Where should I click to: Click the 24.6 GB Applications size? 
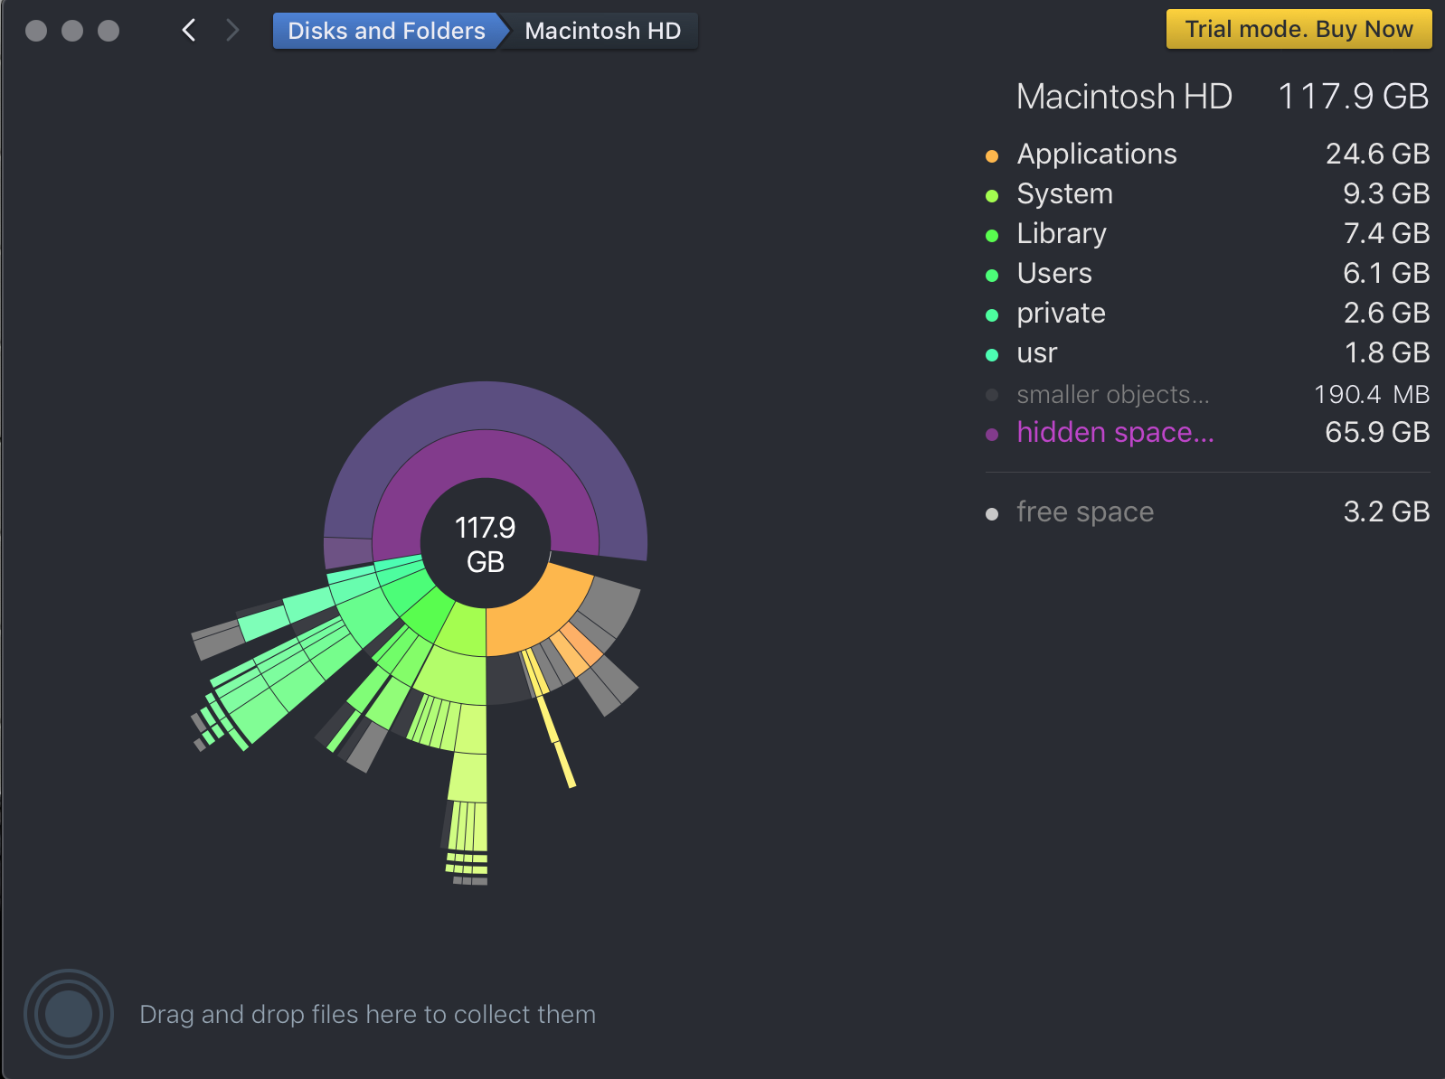[1377, 154]
